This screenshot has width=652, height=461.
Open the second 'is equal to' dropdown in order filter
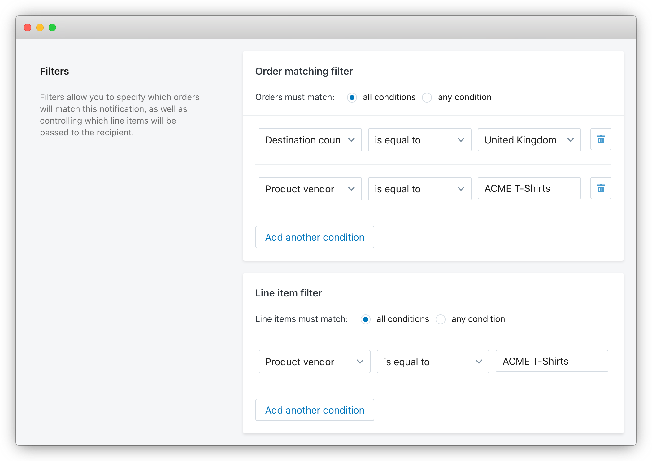pyautogui.click(x=419, y=189)
